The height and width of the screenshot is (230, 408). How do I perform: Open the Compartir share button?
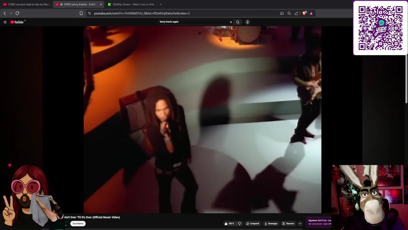[252, 224]
